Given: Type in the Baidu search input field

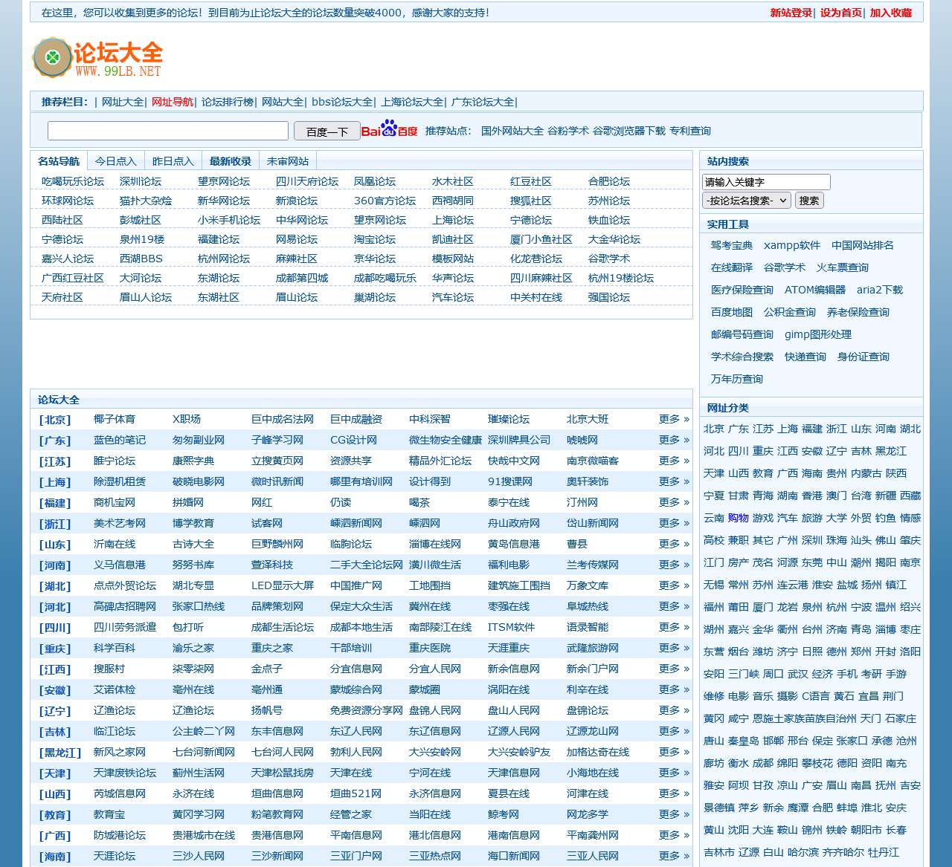Looking at the screenshot, I should 167,131.
